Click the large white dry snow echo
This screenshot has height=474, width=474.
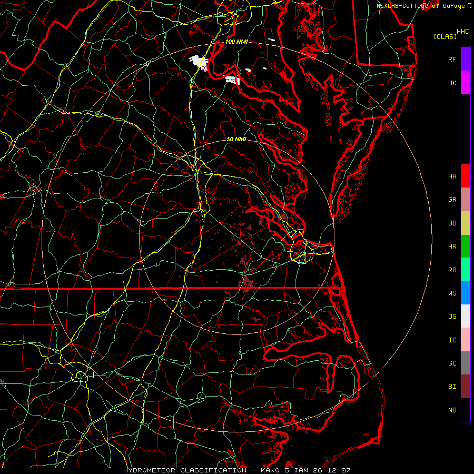pyautogui.click(x=199, y=62)
